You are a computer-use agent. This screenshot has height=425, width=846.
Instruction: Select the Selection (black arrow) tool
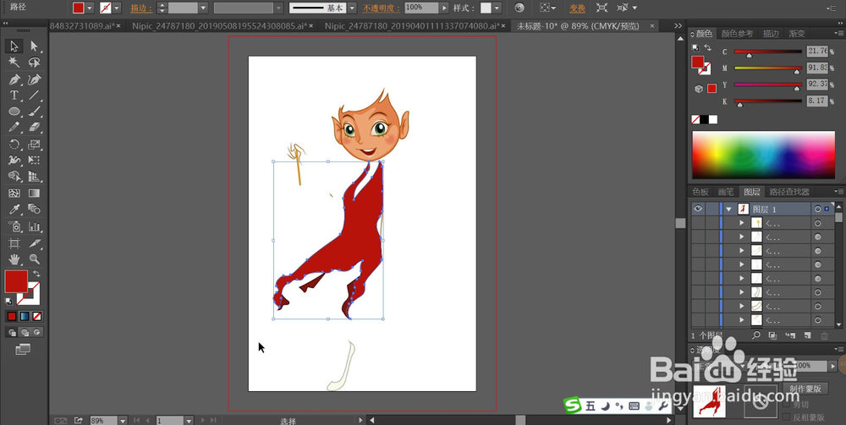pyautogui.click(x=14, y=46)
